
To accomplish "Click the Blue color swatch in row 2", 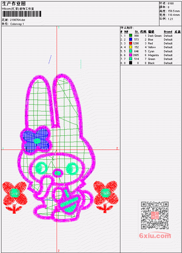I will (131, 39).
